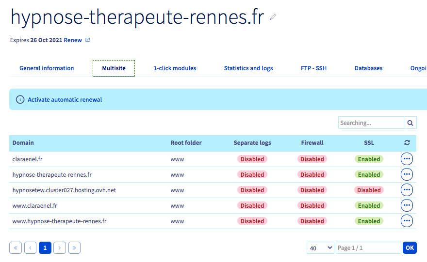Open the 1-click modules tab
The image size is (427, 262).
pos(175,68)
